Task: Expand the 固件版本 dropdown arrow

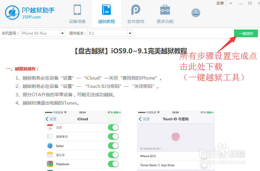Action: [130, 33]
